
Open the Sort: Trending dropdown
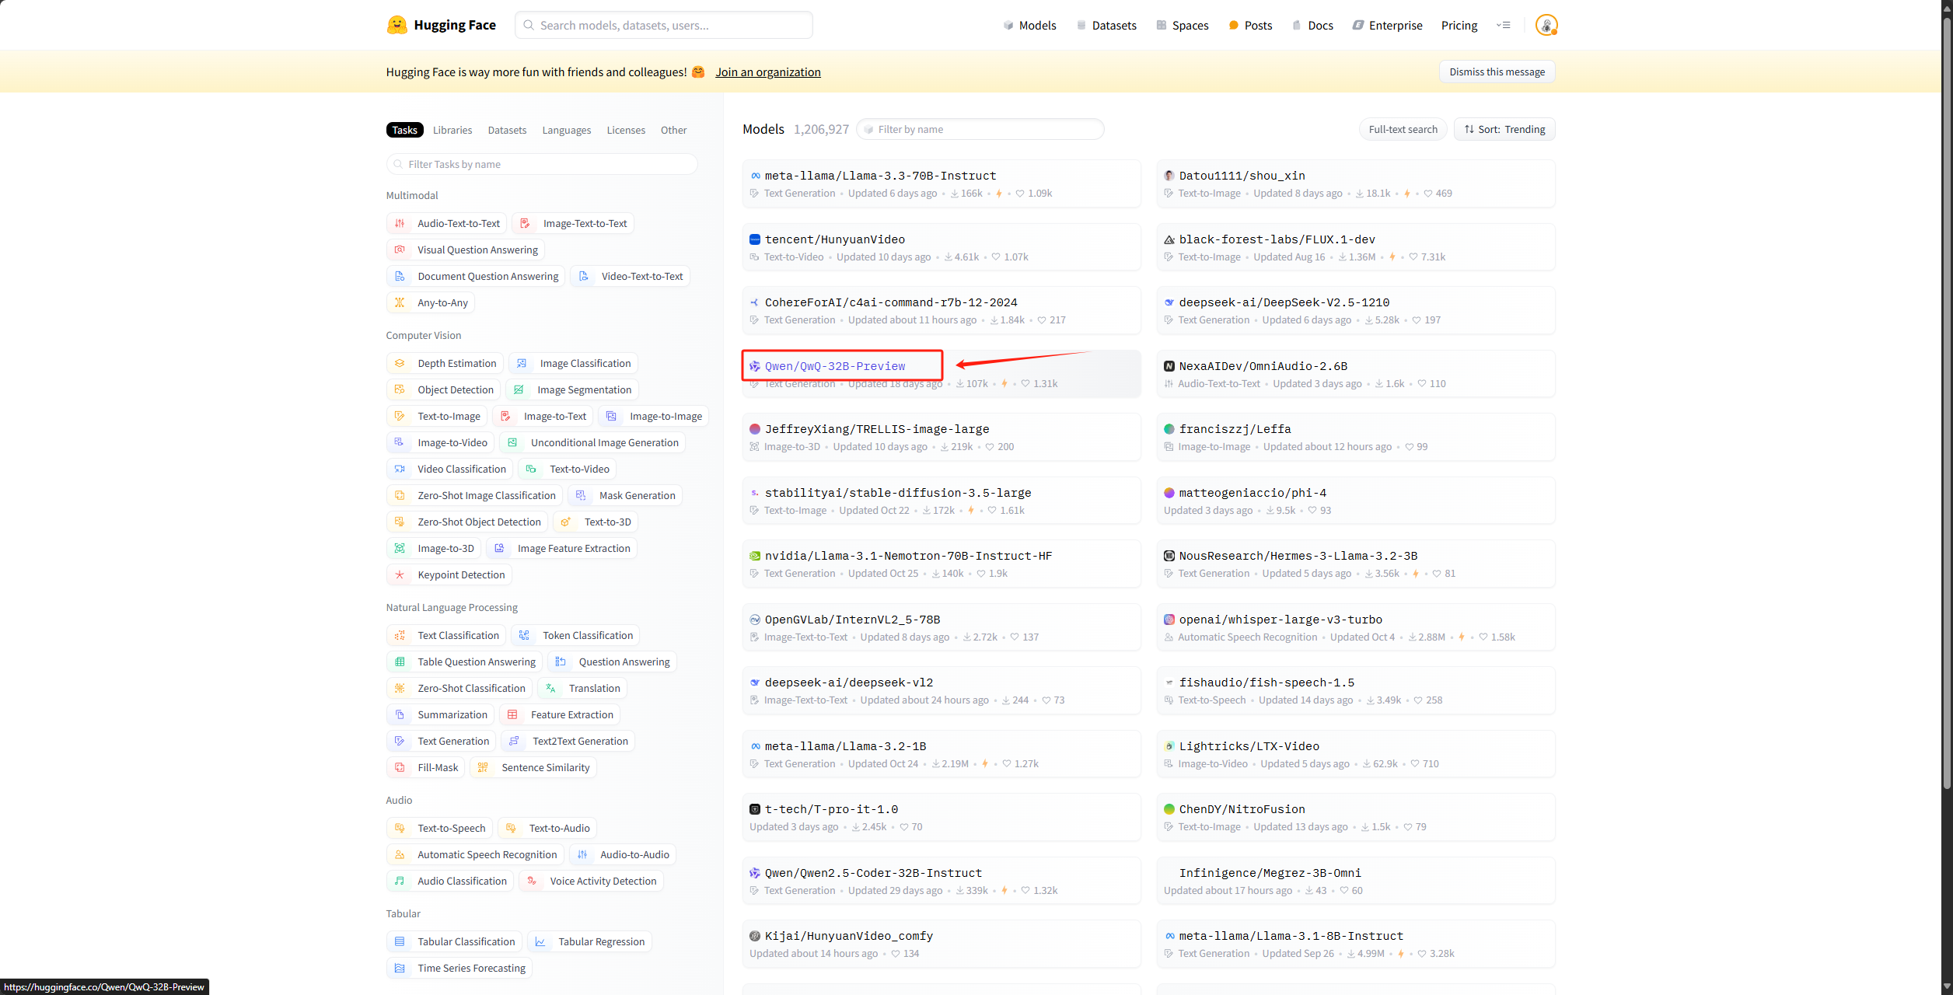point(1504,129)
